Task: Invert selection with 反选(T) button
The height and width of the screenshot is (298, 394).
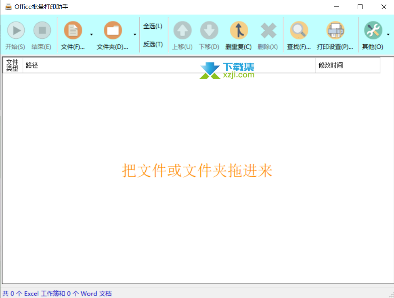Action: pos(153,44)
